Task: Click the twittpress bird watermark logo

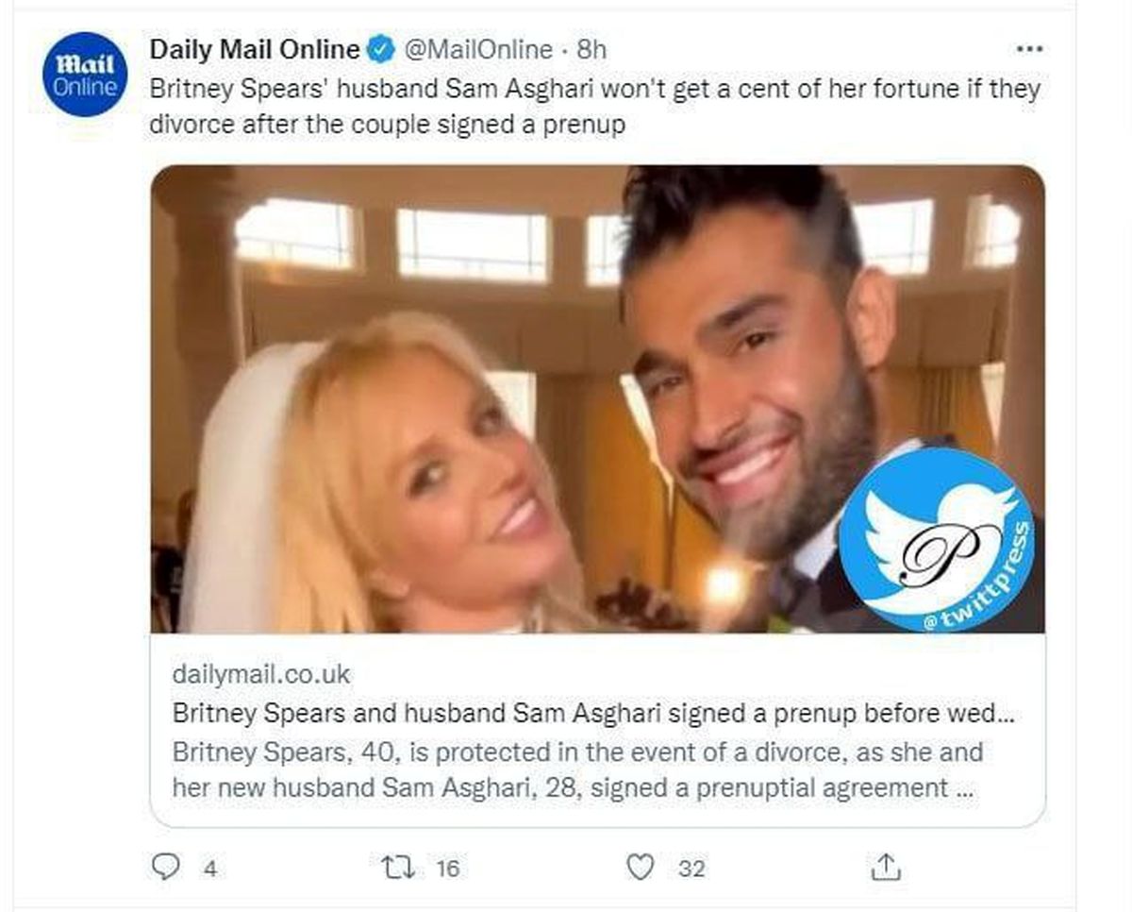Action: (x=937, y=539)
